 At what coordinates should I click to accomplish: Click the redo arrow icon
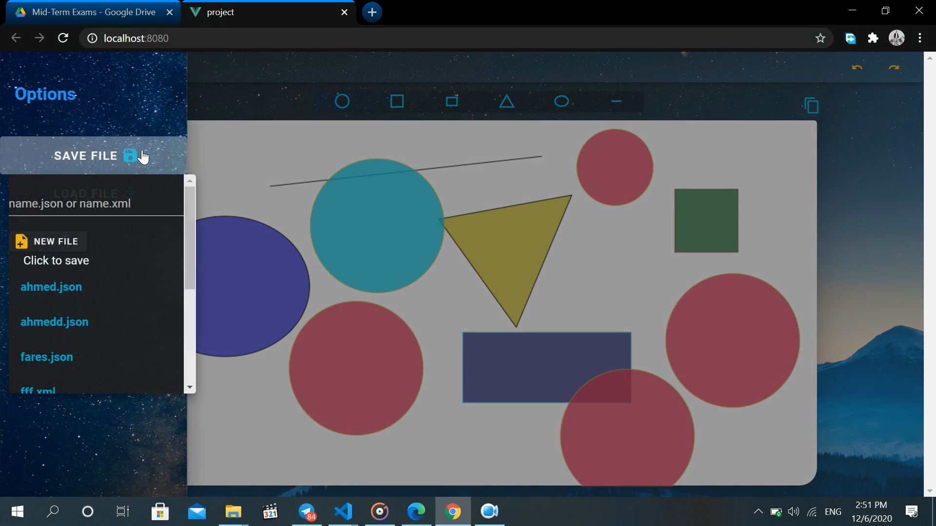(x=894, y=67)
